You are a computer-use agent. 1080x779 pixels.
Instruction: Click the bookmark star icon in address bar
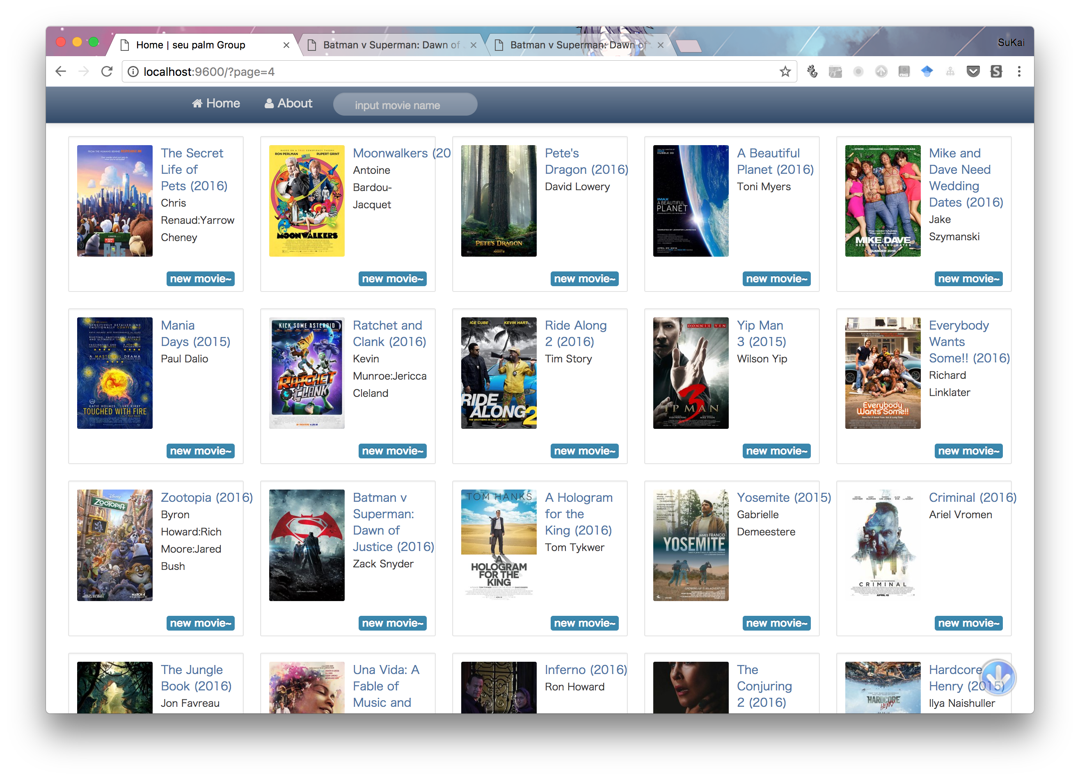[785, 72]
